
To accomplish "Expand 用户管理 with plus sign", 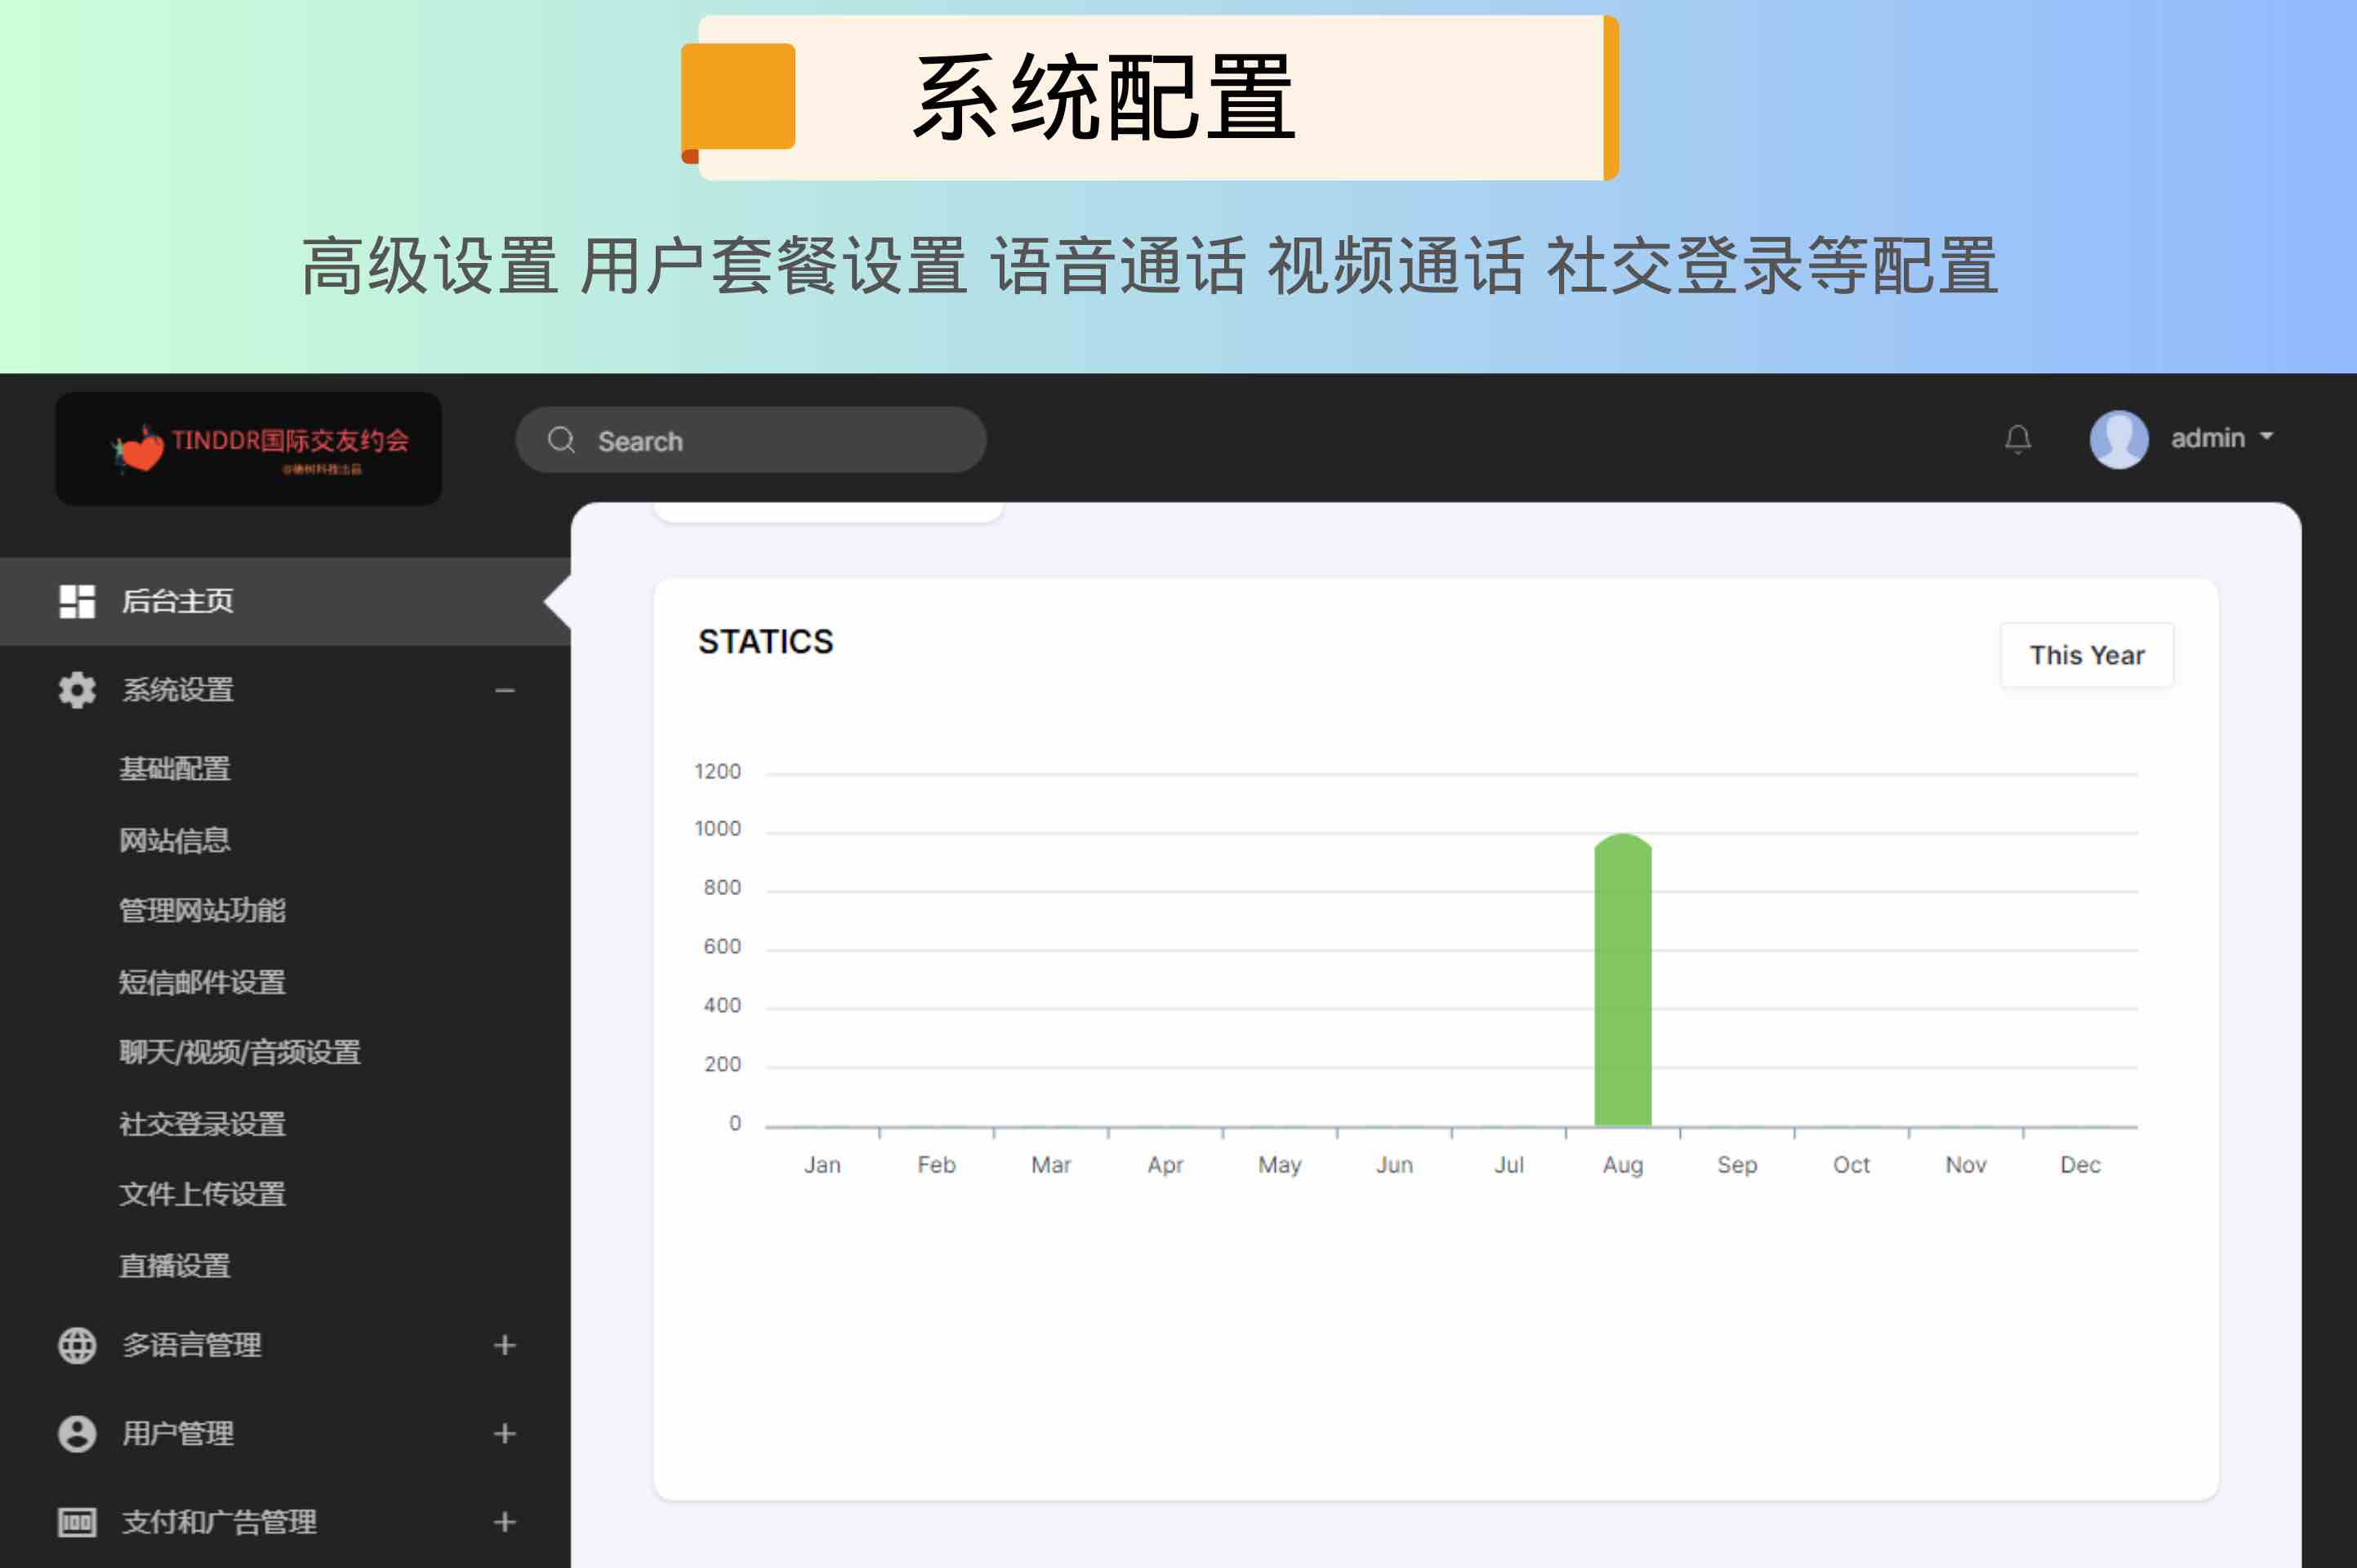I will (x=505, y=1433).
